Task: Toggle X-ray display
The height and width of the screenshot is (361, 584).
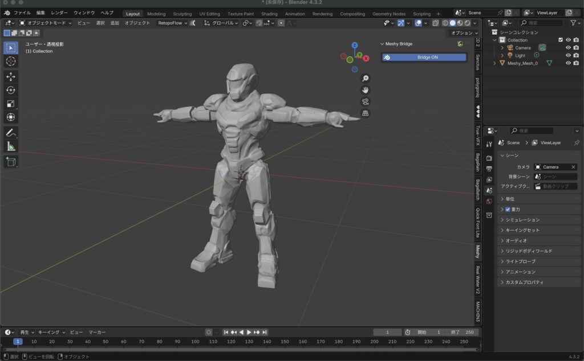Action: pos(435,23)
